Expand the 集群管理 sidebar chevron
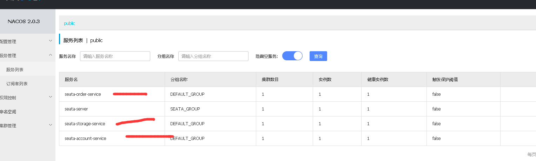This screenshot has width=536, height=161. click(x=51, y=125)
